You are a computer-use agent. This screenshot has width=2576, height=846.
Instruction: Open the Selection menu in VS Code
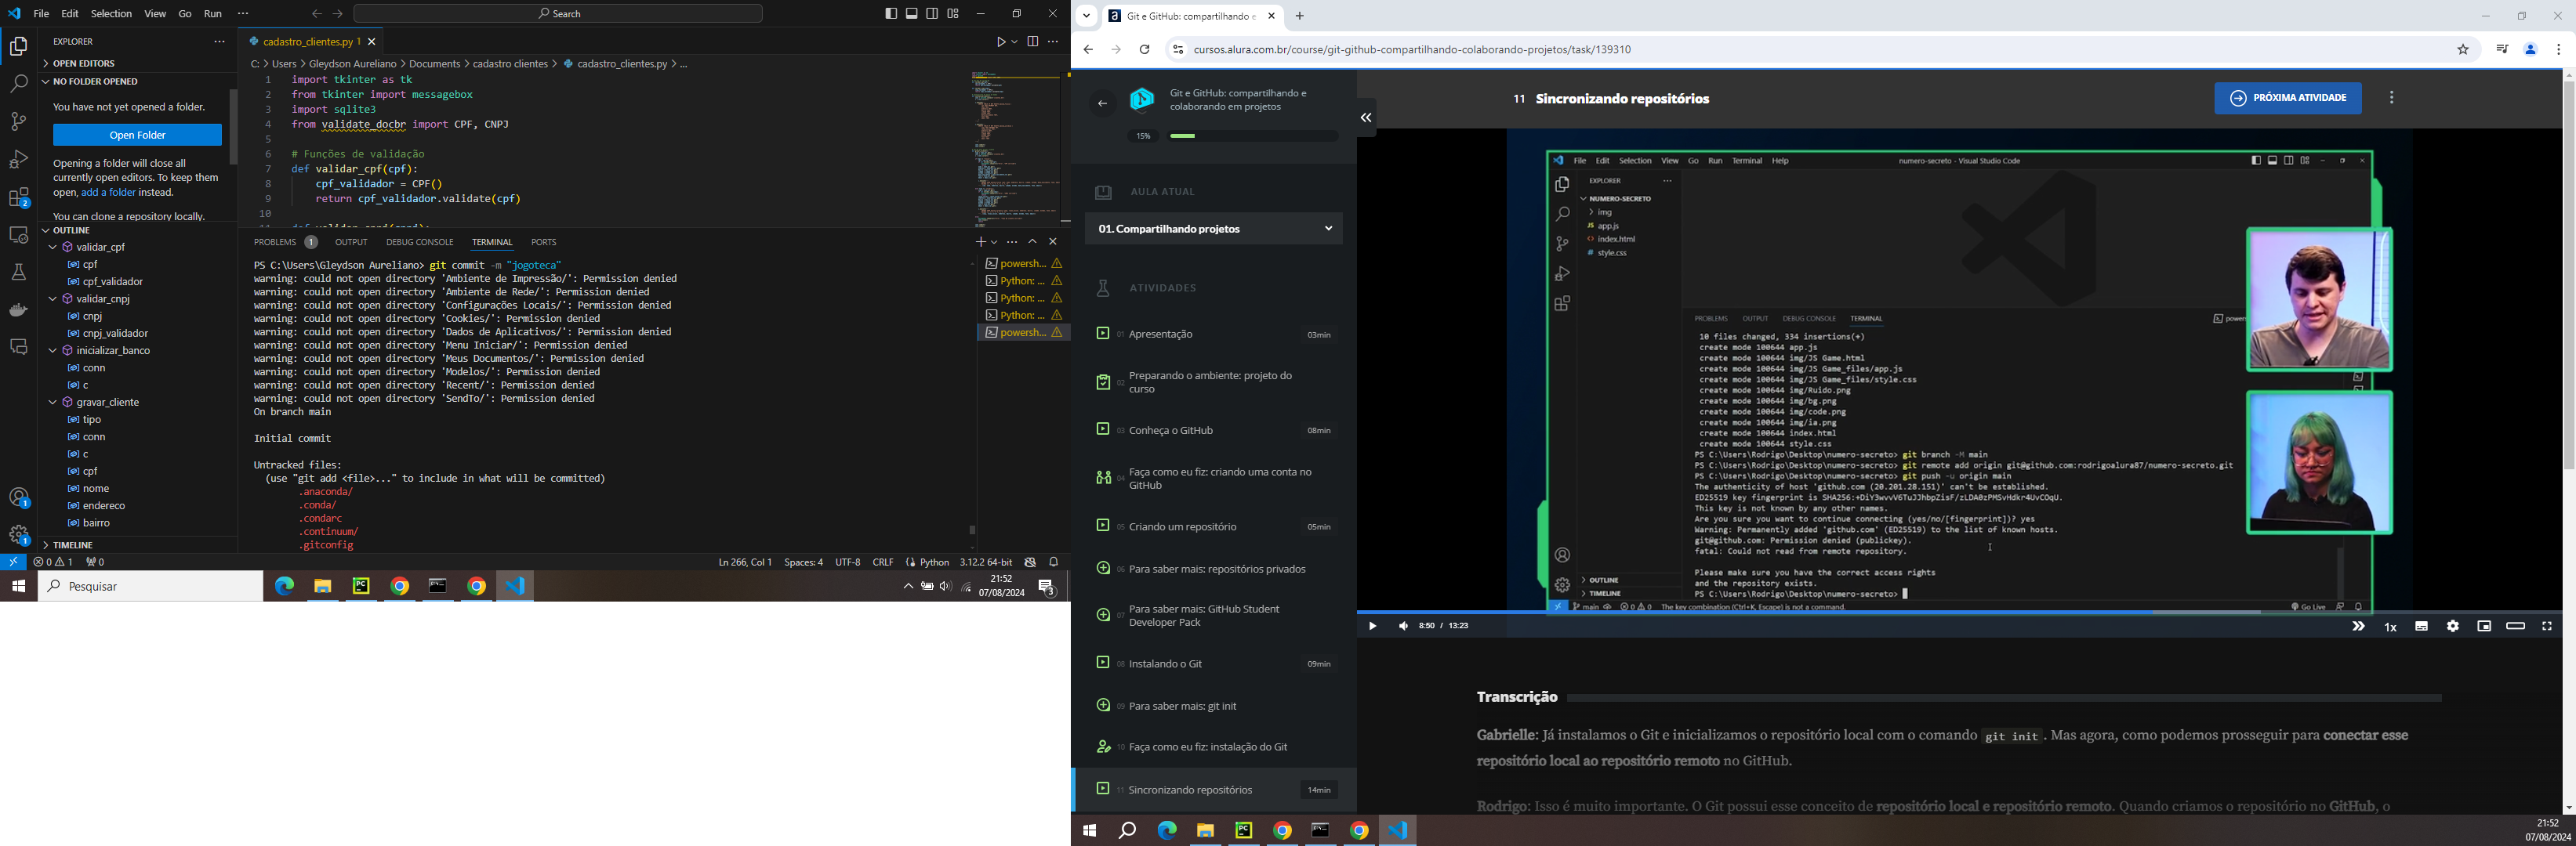[111, 14]
